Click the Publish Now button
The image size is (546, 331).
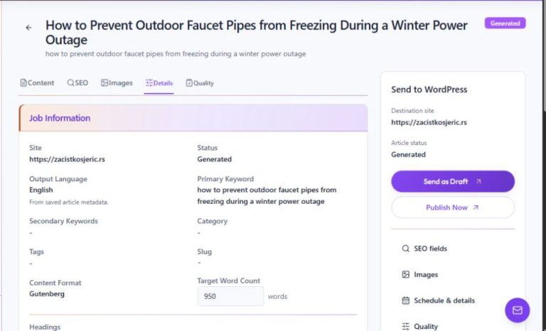click(x=453, y=207)
